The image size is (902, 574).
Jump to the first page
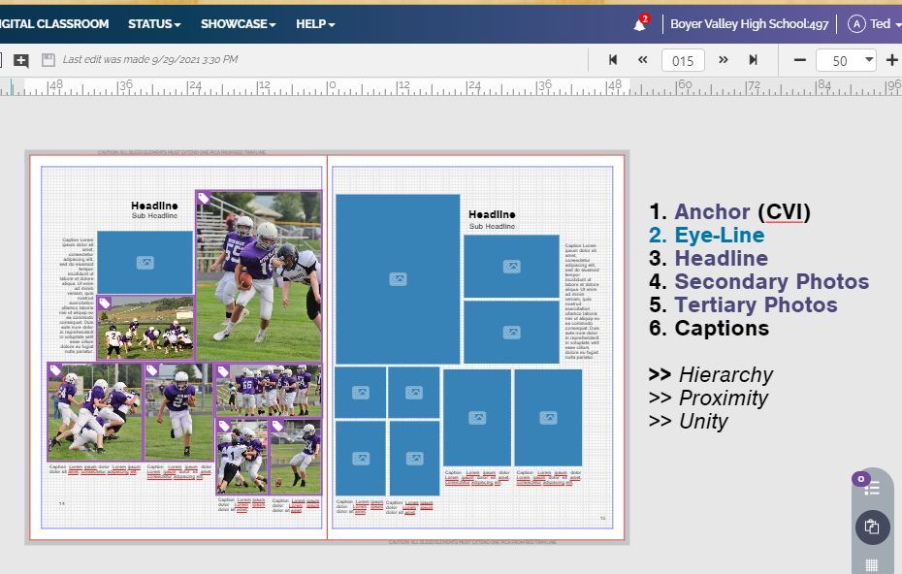point(613,60)
